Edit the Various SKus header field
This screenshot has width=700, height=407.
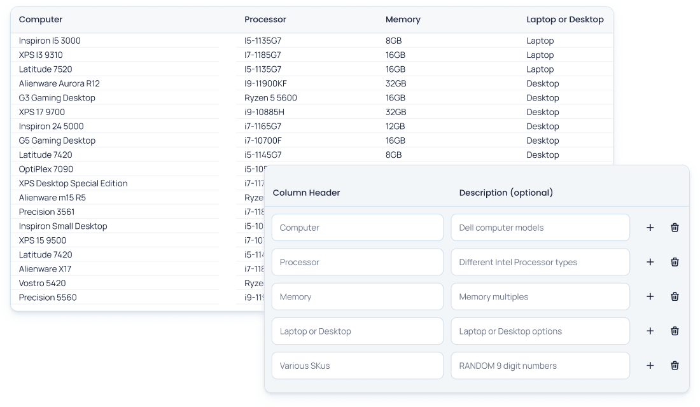click(x=357, y=366)
